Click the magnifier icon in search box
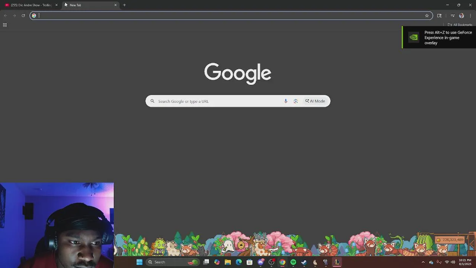 (x=152, y=101)
